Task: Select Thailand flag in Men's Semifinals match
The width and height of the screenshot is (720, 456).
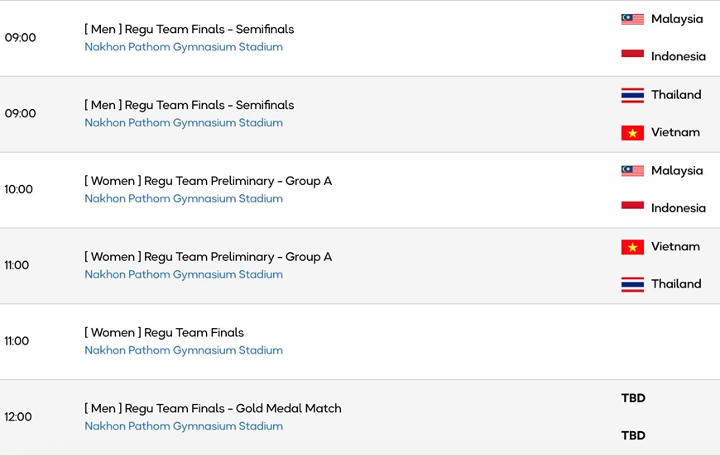Action: (632, 95)
